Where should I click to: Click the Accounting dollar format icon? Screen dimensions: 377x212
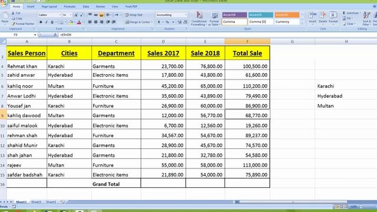(158, 22)
